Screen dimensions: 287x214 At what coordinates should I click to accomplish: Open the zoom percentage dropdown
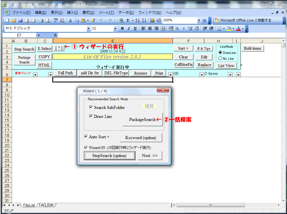pos(199,21)
